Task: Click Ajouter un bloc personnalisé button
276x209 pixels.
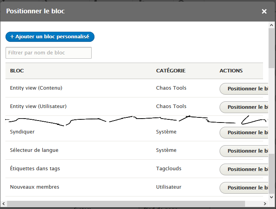Action: (50, 37)
